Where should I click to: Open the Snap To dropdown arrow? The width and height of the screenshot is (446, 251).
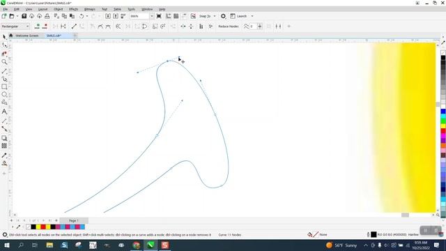click(x=215, y=16)
